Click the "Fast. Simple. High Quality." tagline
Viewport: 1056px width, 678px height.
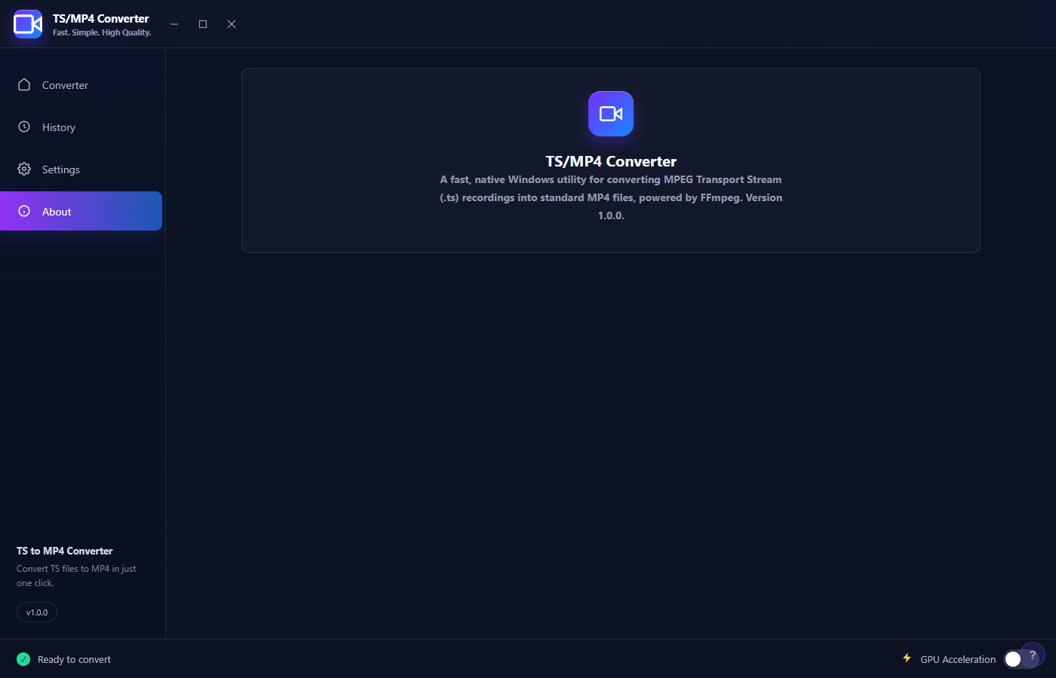point(102,32)
